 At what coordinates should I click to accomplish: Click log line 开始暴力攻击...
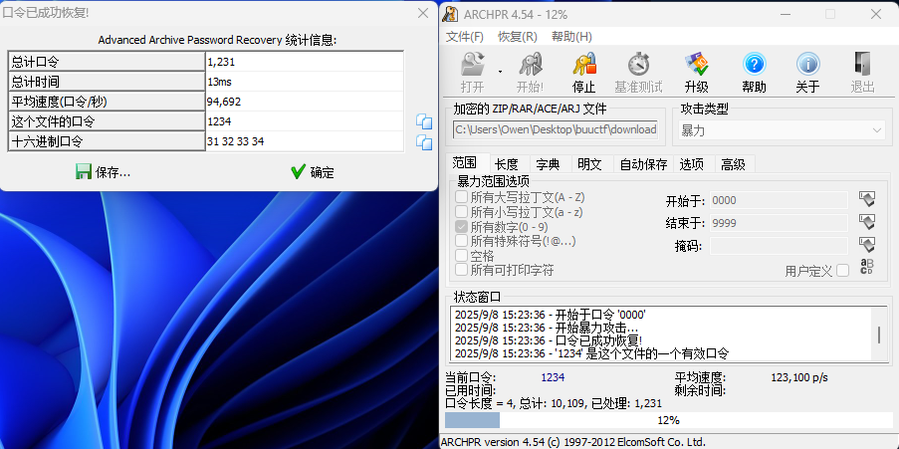pyautogui.click(x=547, y=328)
